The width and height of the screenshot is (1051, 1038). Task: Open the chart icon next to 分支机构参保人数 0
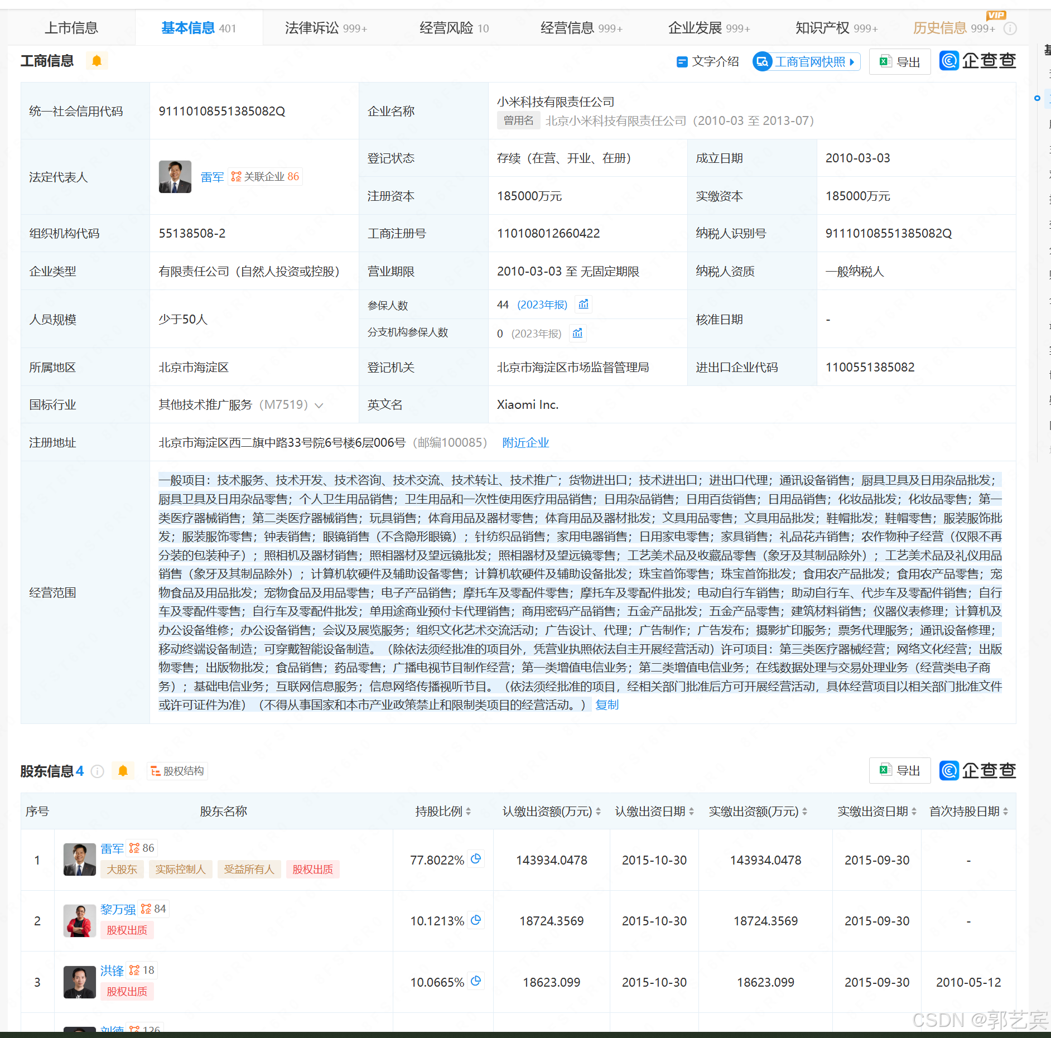[x=577, y=333]
